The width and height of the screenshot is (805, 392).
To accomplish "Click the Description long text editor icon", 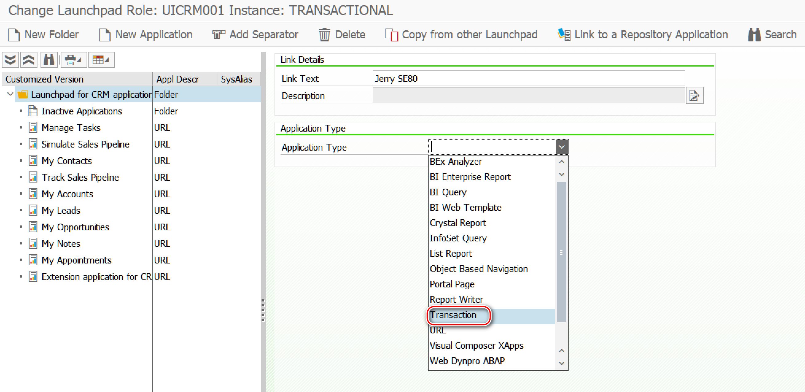I will coord(694,95).
